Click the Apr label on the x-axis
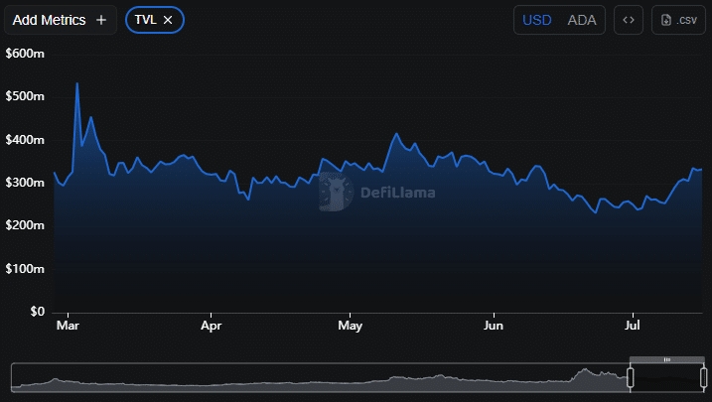Screen dimensions: 712x402 point(211,325)
